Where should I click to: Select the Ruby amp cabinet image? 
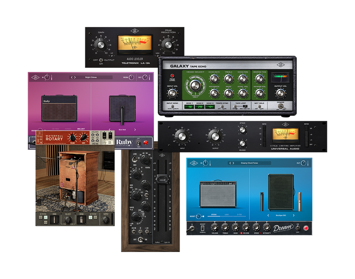[x=59, y=108]
